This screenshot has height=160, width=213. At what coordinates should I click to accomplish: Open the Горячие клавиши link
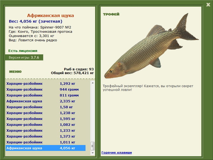tap(116, 153)
